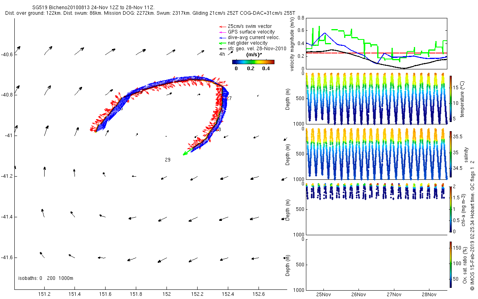Viewport: 478px width, 299px height.
Task: Click the '0.8' tick on velocity magnitude axis
Action: pos(301,18)
